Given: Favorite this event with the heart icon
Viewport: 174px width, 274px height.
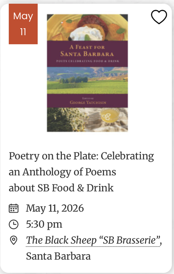Looking at the screenshot, I should click(x=159, y=17).
